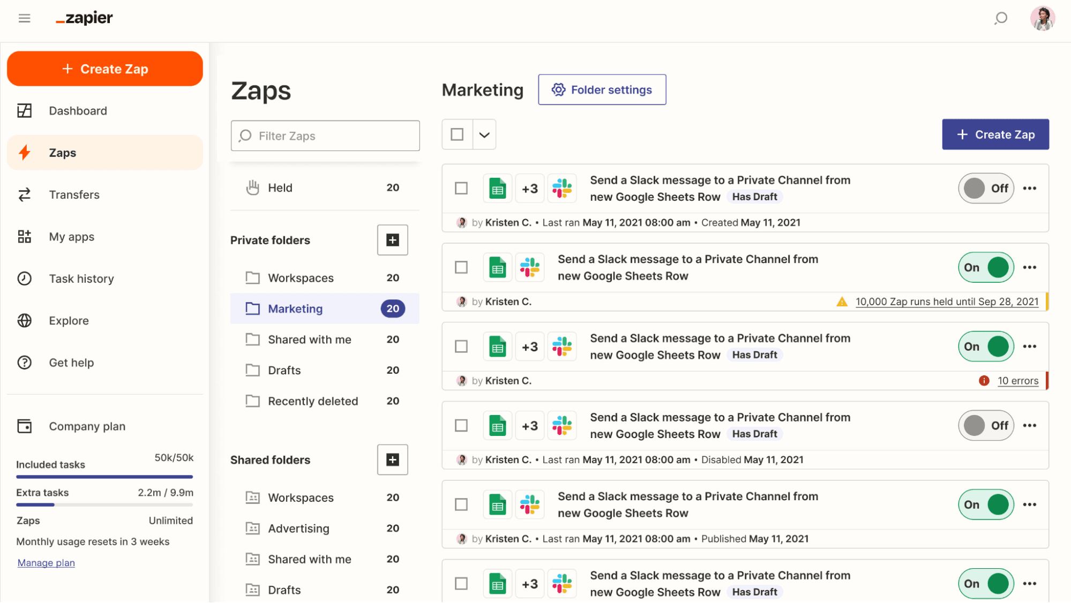Open the hamburger menu next to the Zapier logo
Image resolution: width=1071 pixels, height=603 pixels.
pos(24,18)
